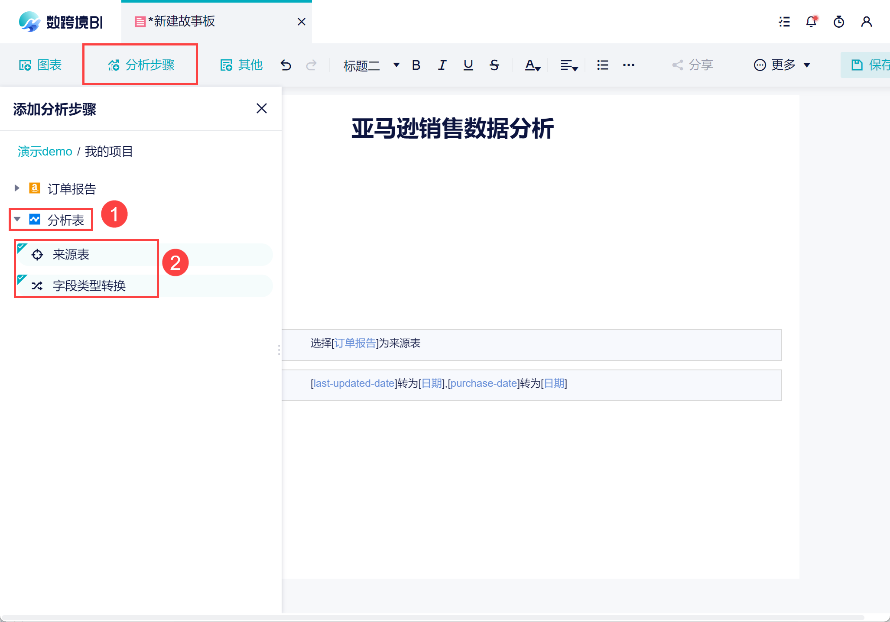Collapse the 分析表 tree node
This screenshot has width=890, height=622.
click(x=17, y=219)
